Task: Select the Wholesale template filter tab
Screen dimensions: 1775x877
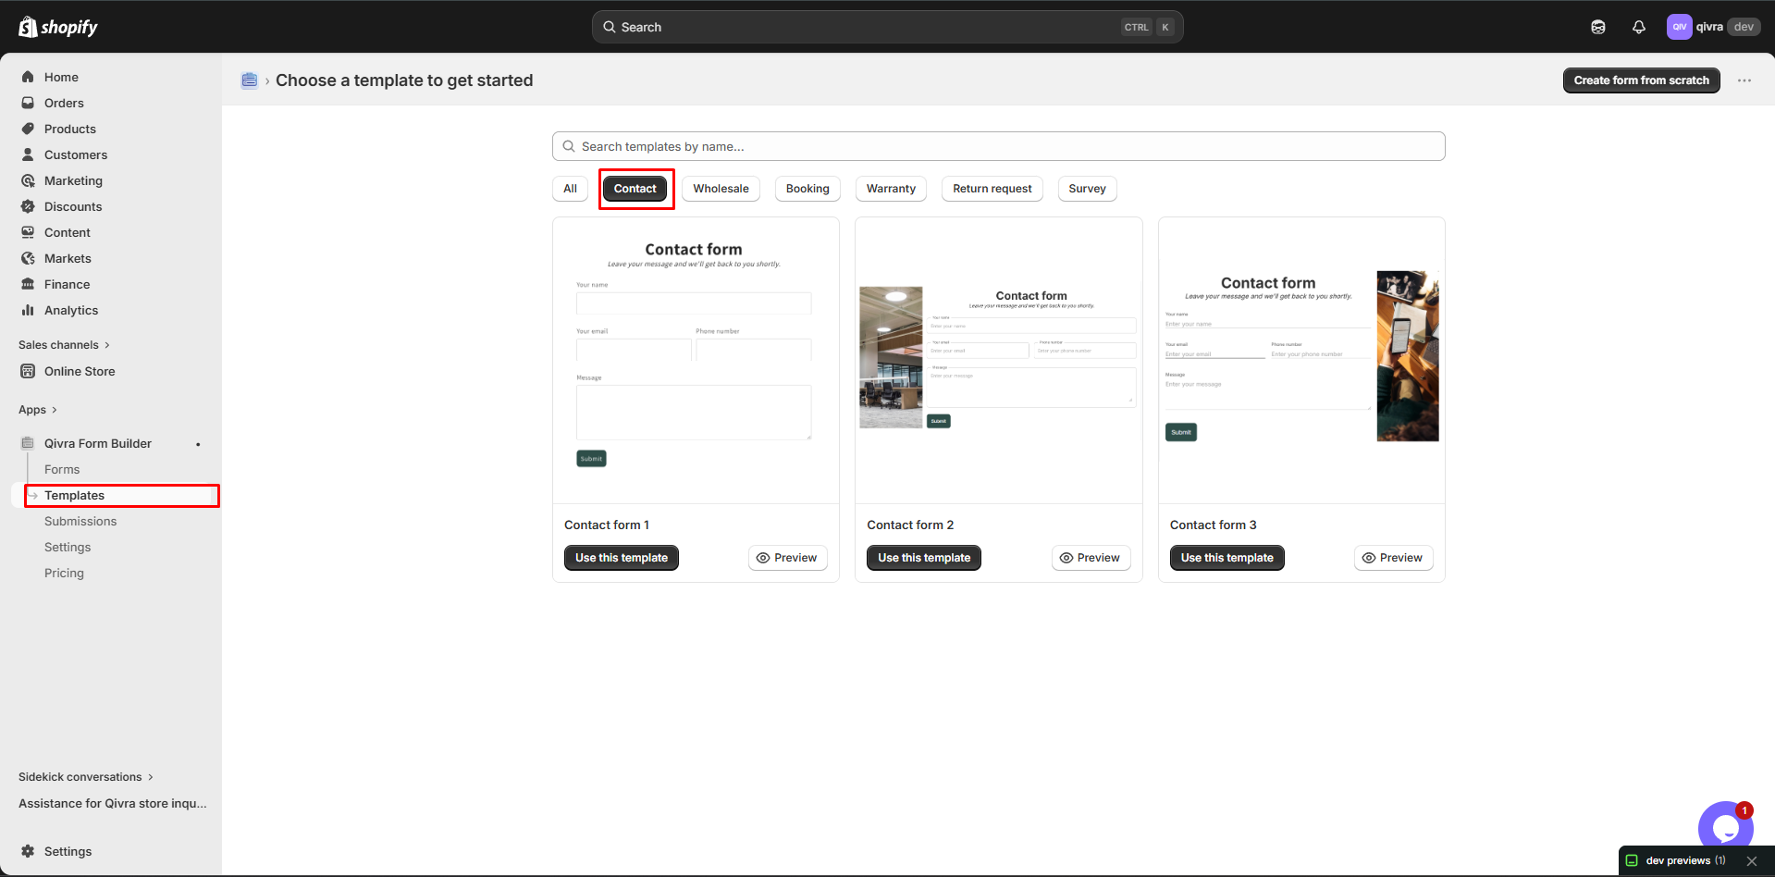Action: pyautogui.click(x=721, y=189)
